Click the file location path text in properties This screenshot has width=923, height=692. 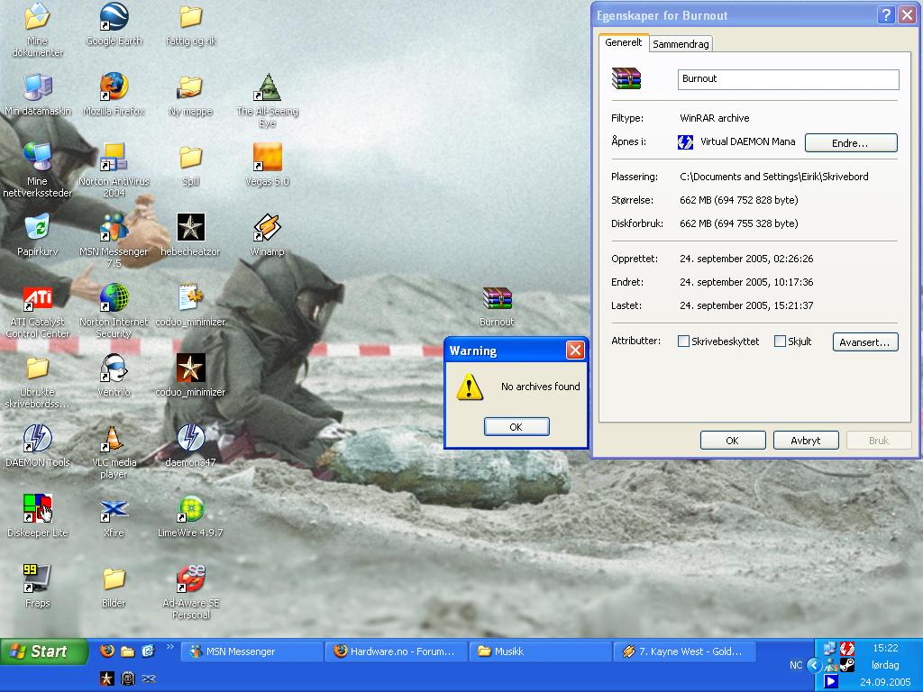pyautogui.click(x=774, y=177)
